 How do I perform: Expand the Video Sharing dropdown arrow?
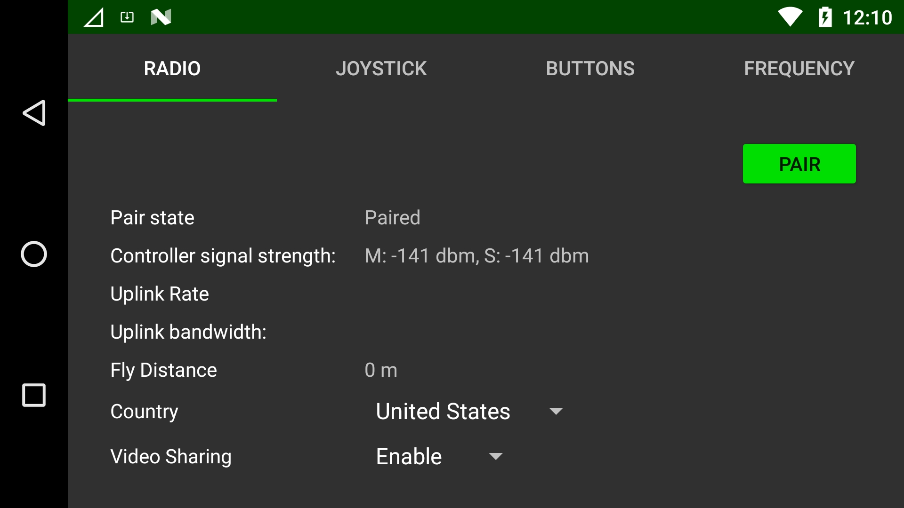pyautogui.click(x=496, y=457)
